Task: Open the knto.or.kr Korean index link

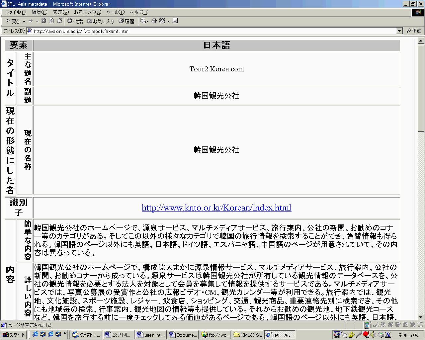Action: [216, 208]
